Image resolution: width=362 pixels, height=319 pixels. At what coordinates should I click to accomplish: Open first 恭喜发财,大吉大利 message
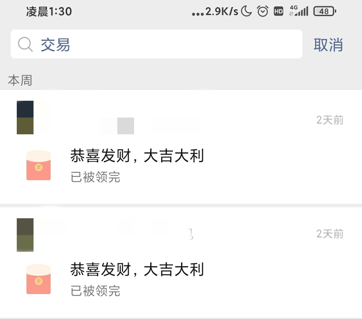137,156
